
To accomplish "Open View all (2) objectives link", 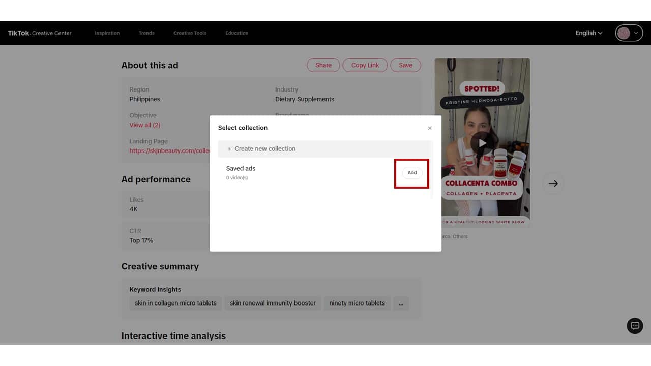I will 145,125.
